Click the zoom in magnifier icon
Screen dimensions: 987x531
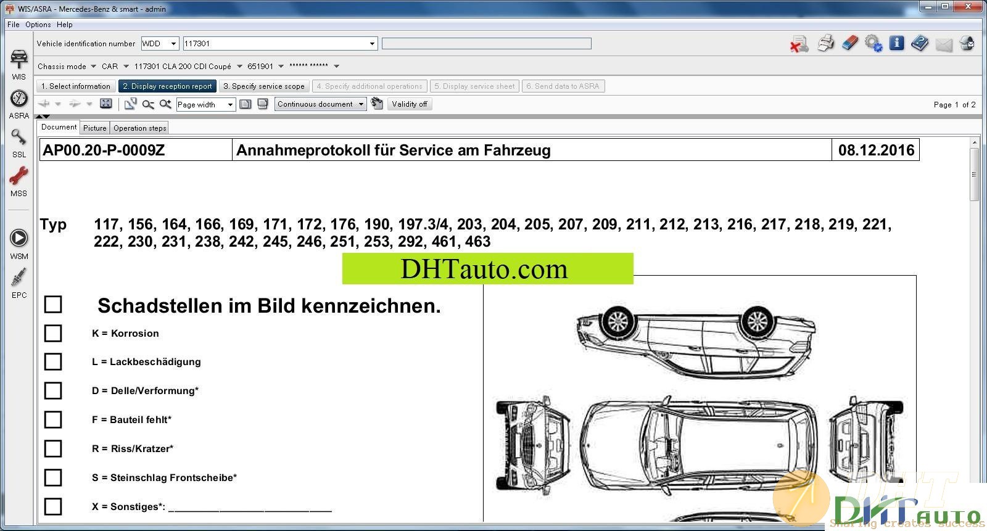(x=165, y=104)
